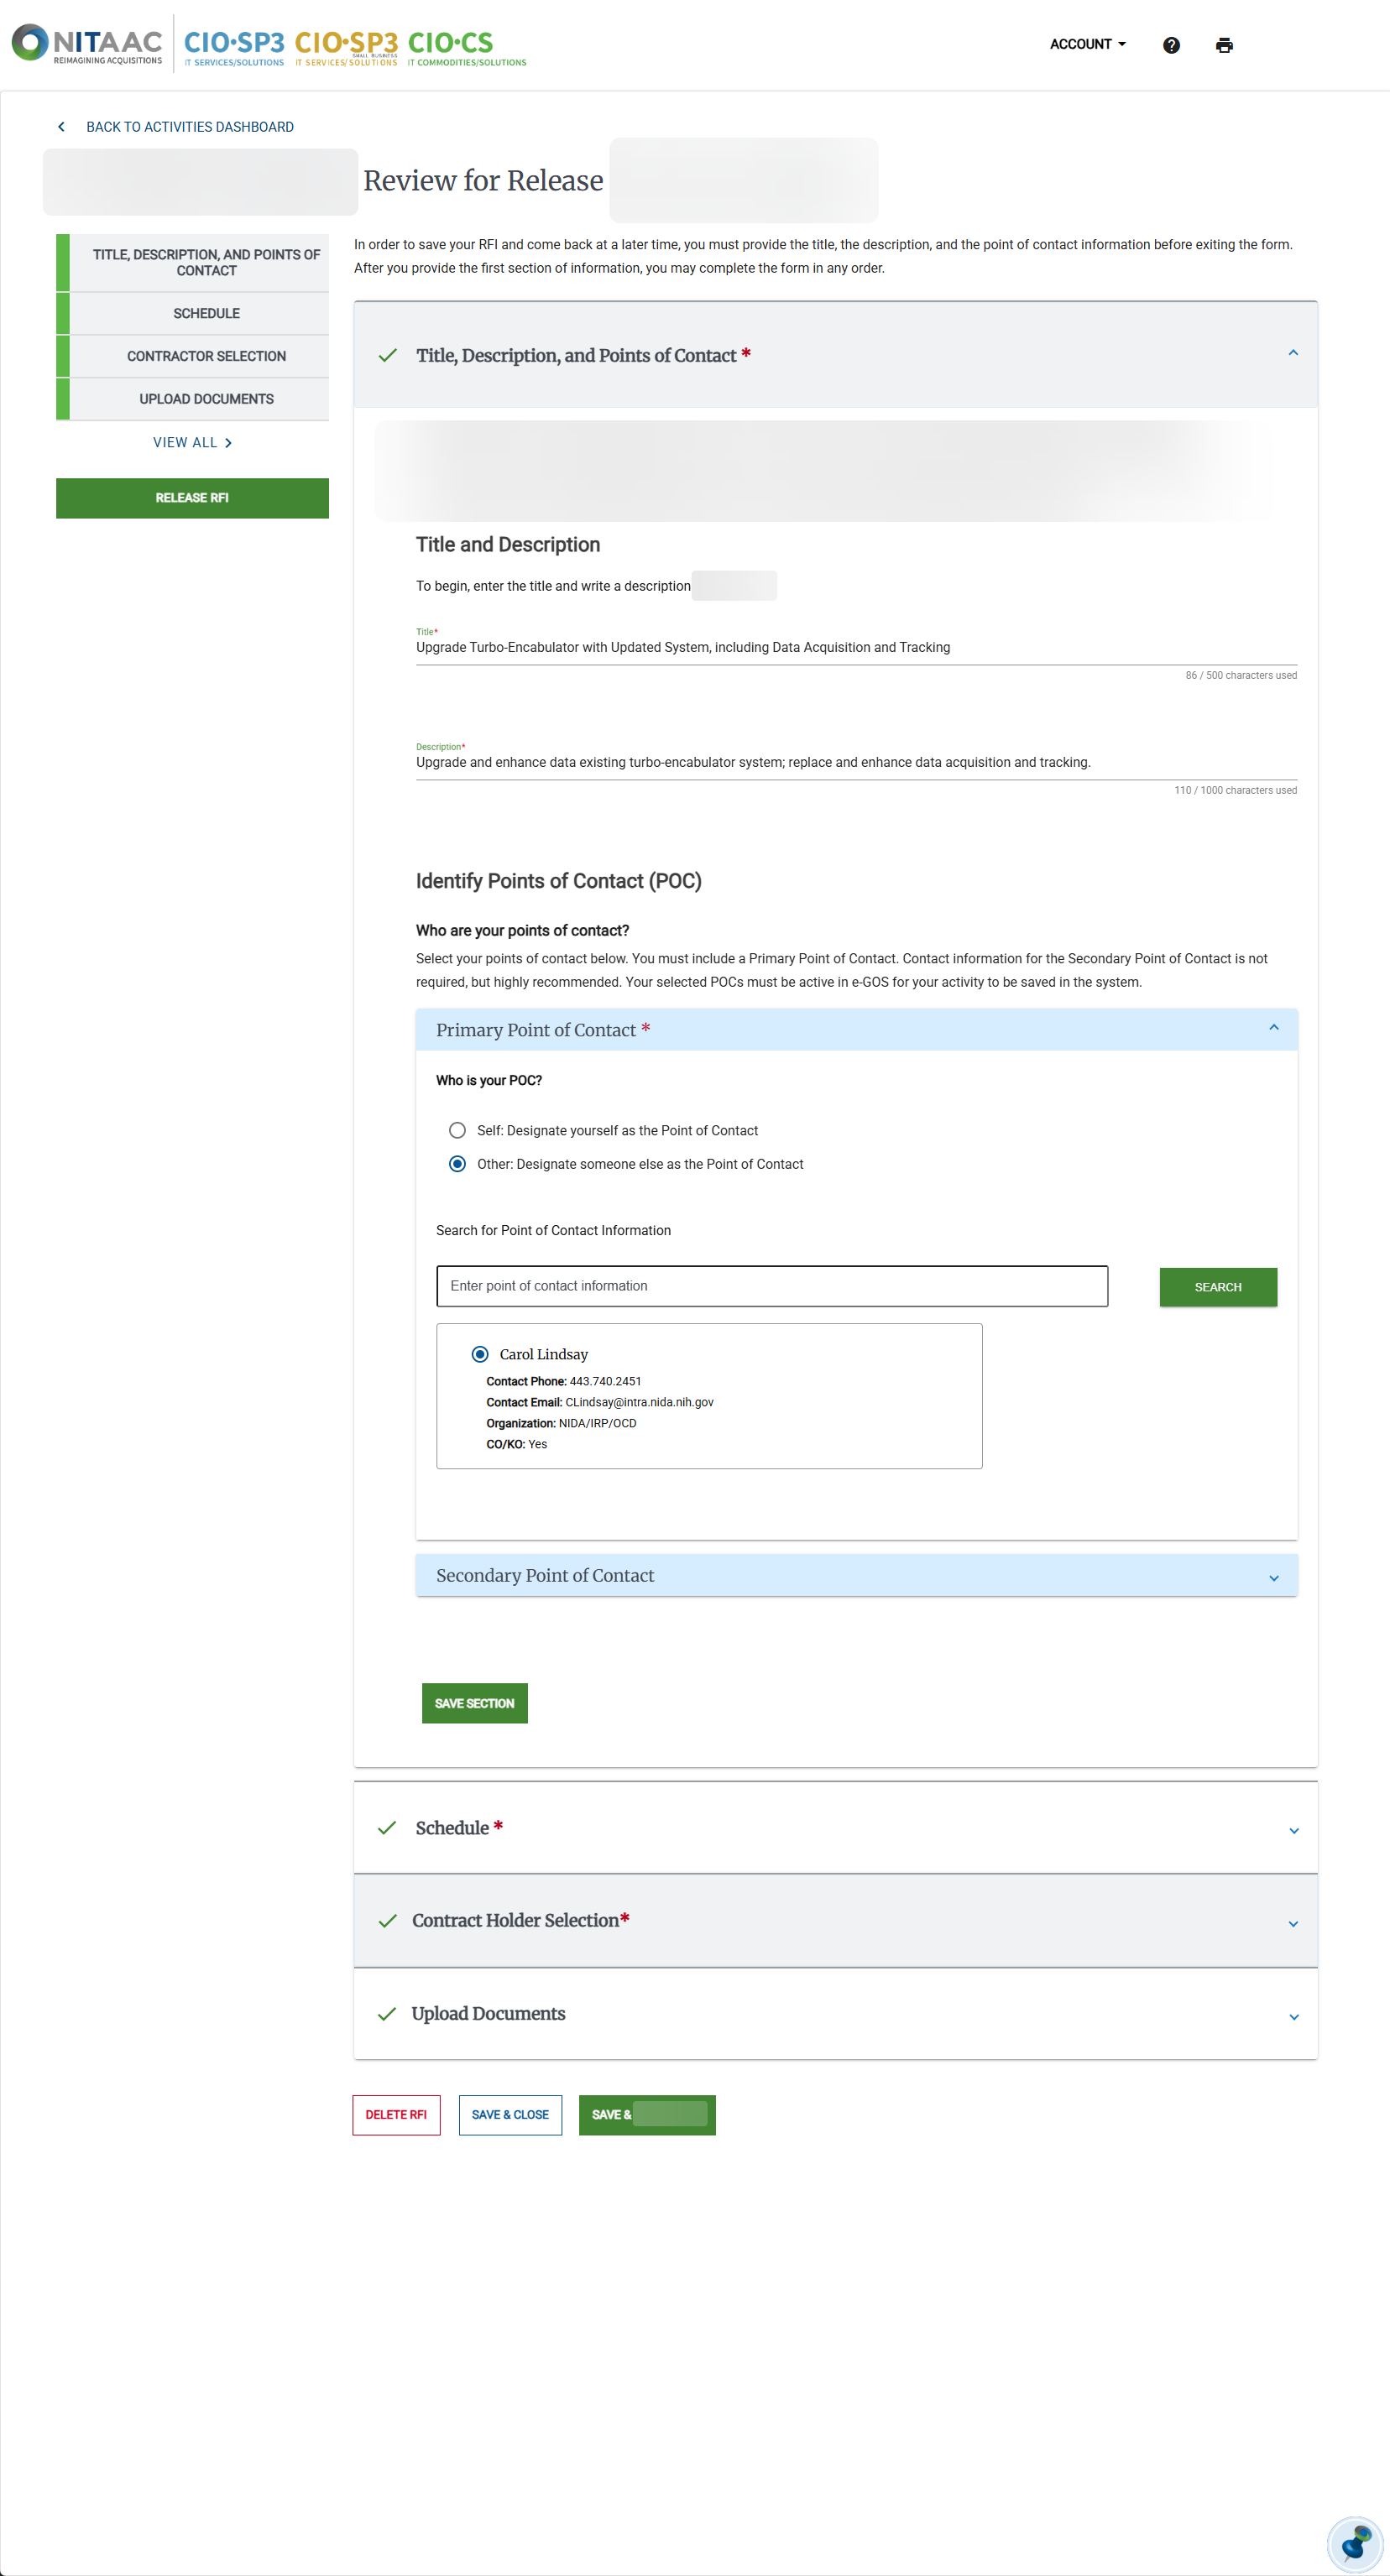The image size is (1390, 2576).
Task: Select Self as the Point of Contact
Action: click(458, 1130)
